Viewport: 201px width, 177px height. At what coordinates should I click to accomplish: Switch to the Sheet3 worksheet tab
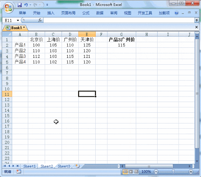pyautogui.click(x=64, y=166)
